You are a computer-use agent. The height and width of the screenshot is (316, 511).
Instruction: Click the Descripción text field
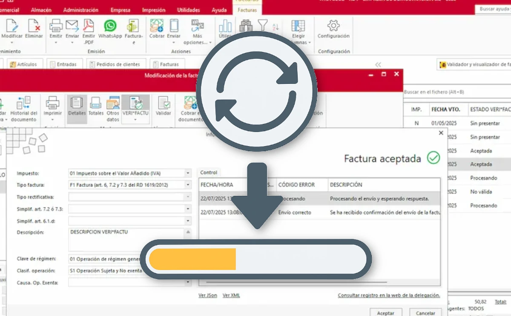[126, 239]
